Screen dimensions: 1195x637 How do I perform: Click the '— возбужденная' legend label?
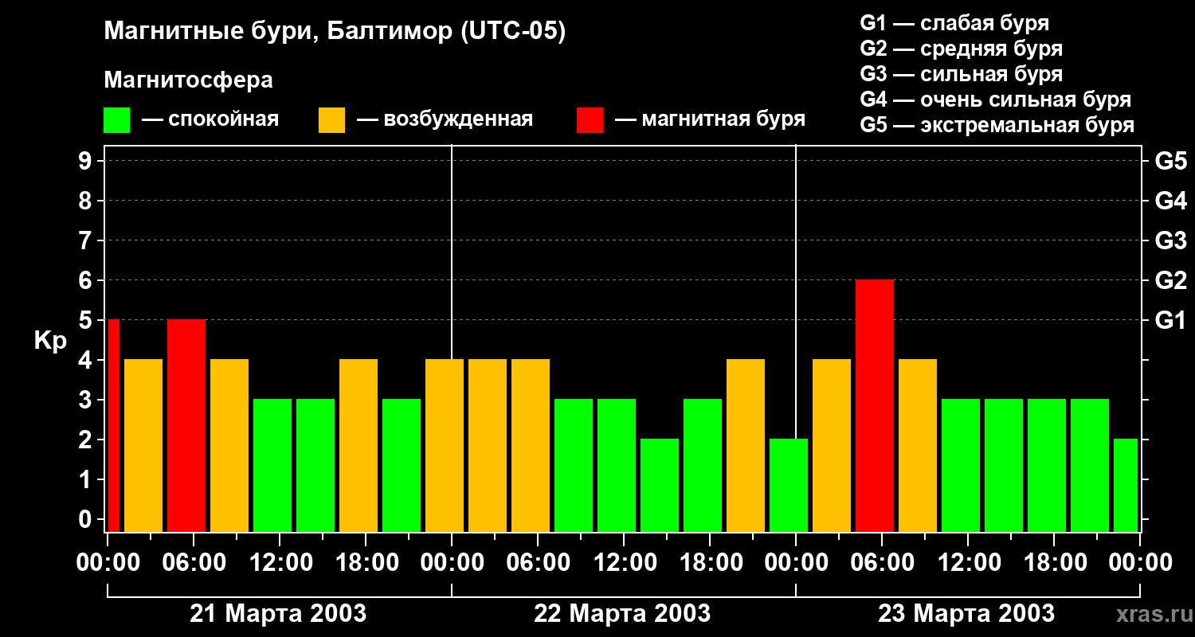coord(445,120)
